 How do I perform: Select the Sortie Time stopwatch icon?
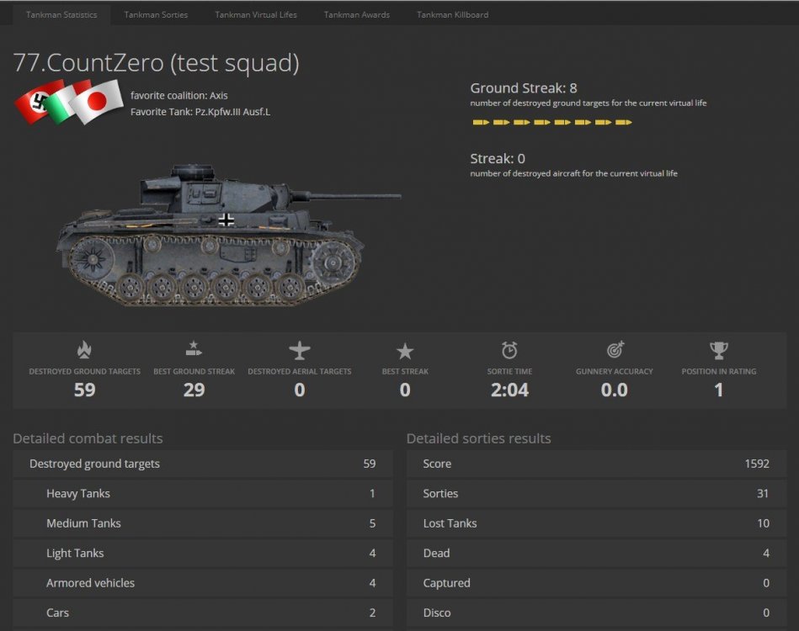[509, 350]
